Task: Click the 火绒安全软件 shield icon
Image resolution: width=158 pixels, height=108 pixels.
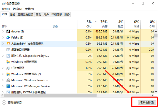Action: coord(8,44)
